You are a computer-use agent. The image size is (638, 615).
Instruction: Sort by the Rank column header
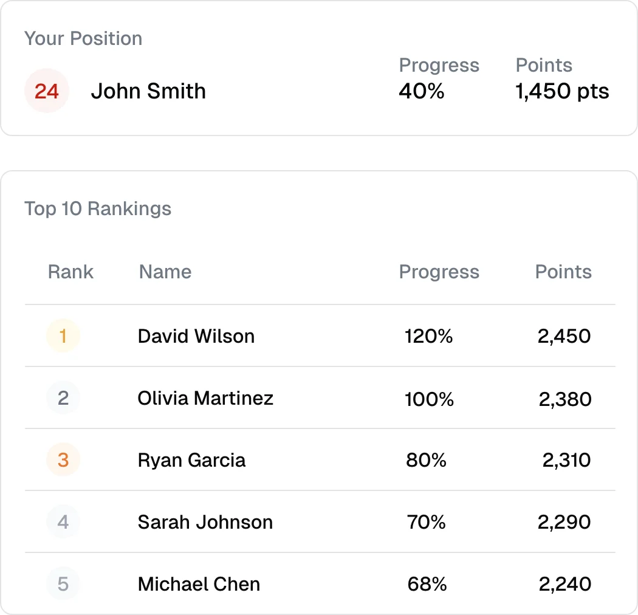[x=70, y=272]
